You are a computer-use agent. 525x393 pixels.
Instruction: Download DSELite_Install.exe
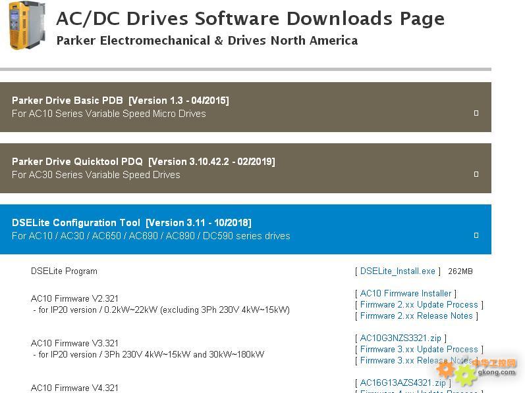(397, 271)
